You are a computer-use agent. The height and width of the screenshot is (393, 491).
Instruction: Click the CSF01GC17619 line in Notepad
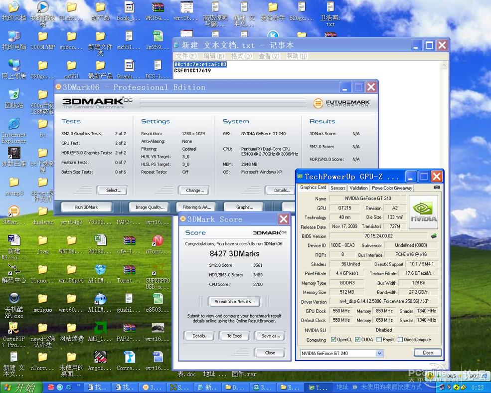click(x=192, y=70)
